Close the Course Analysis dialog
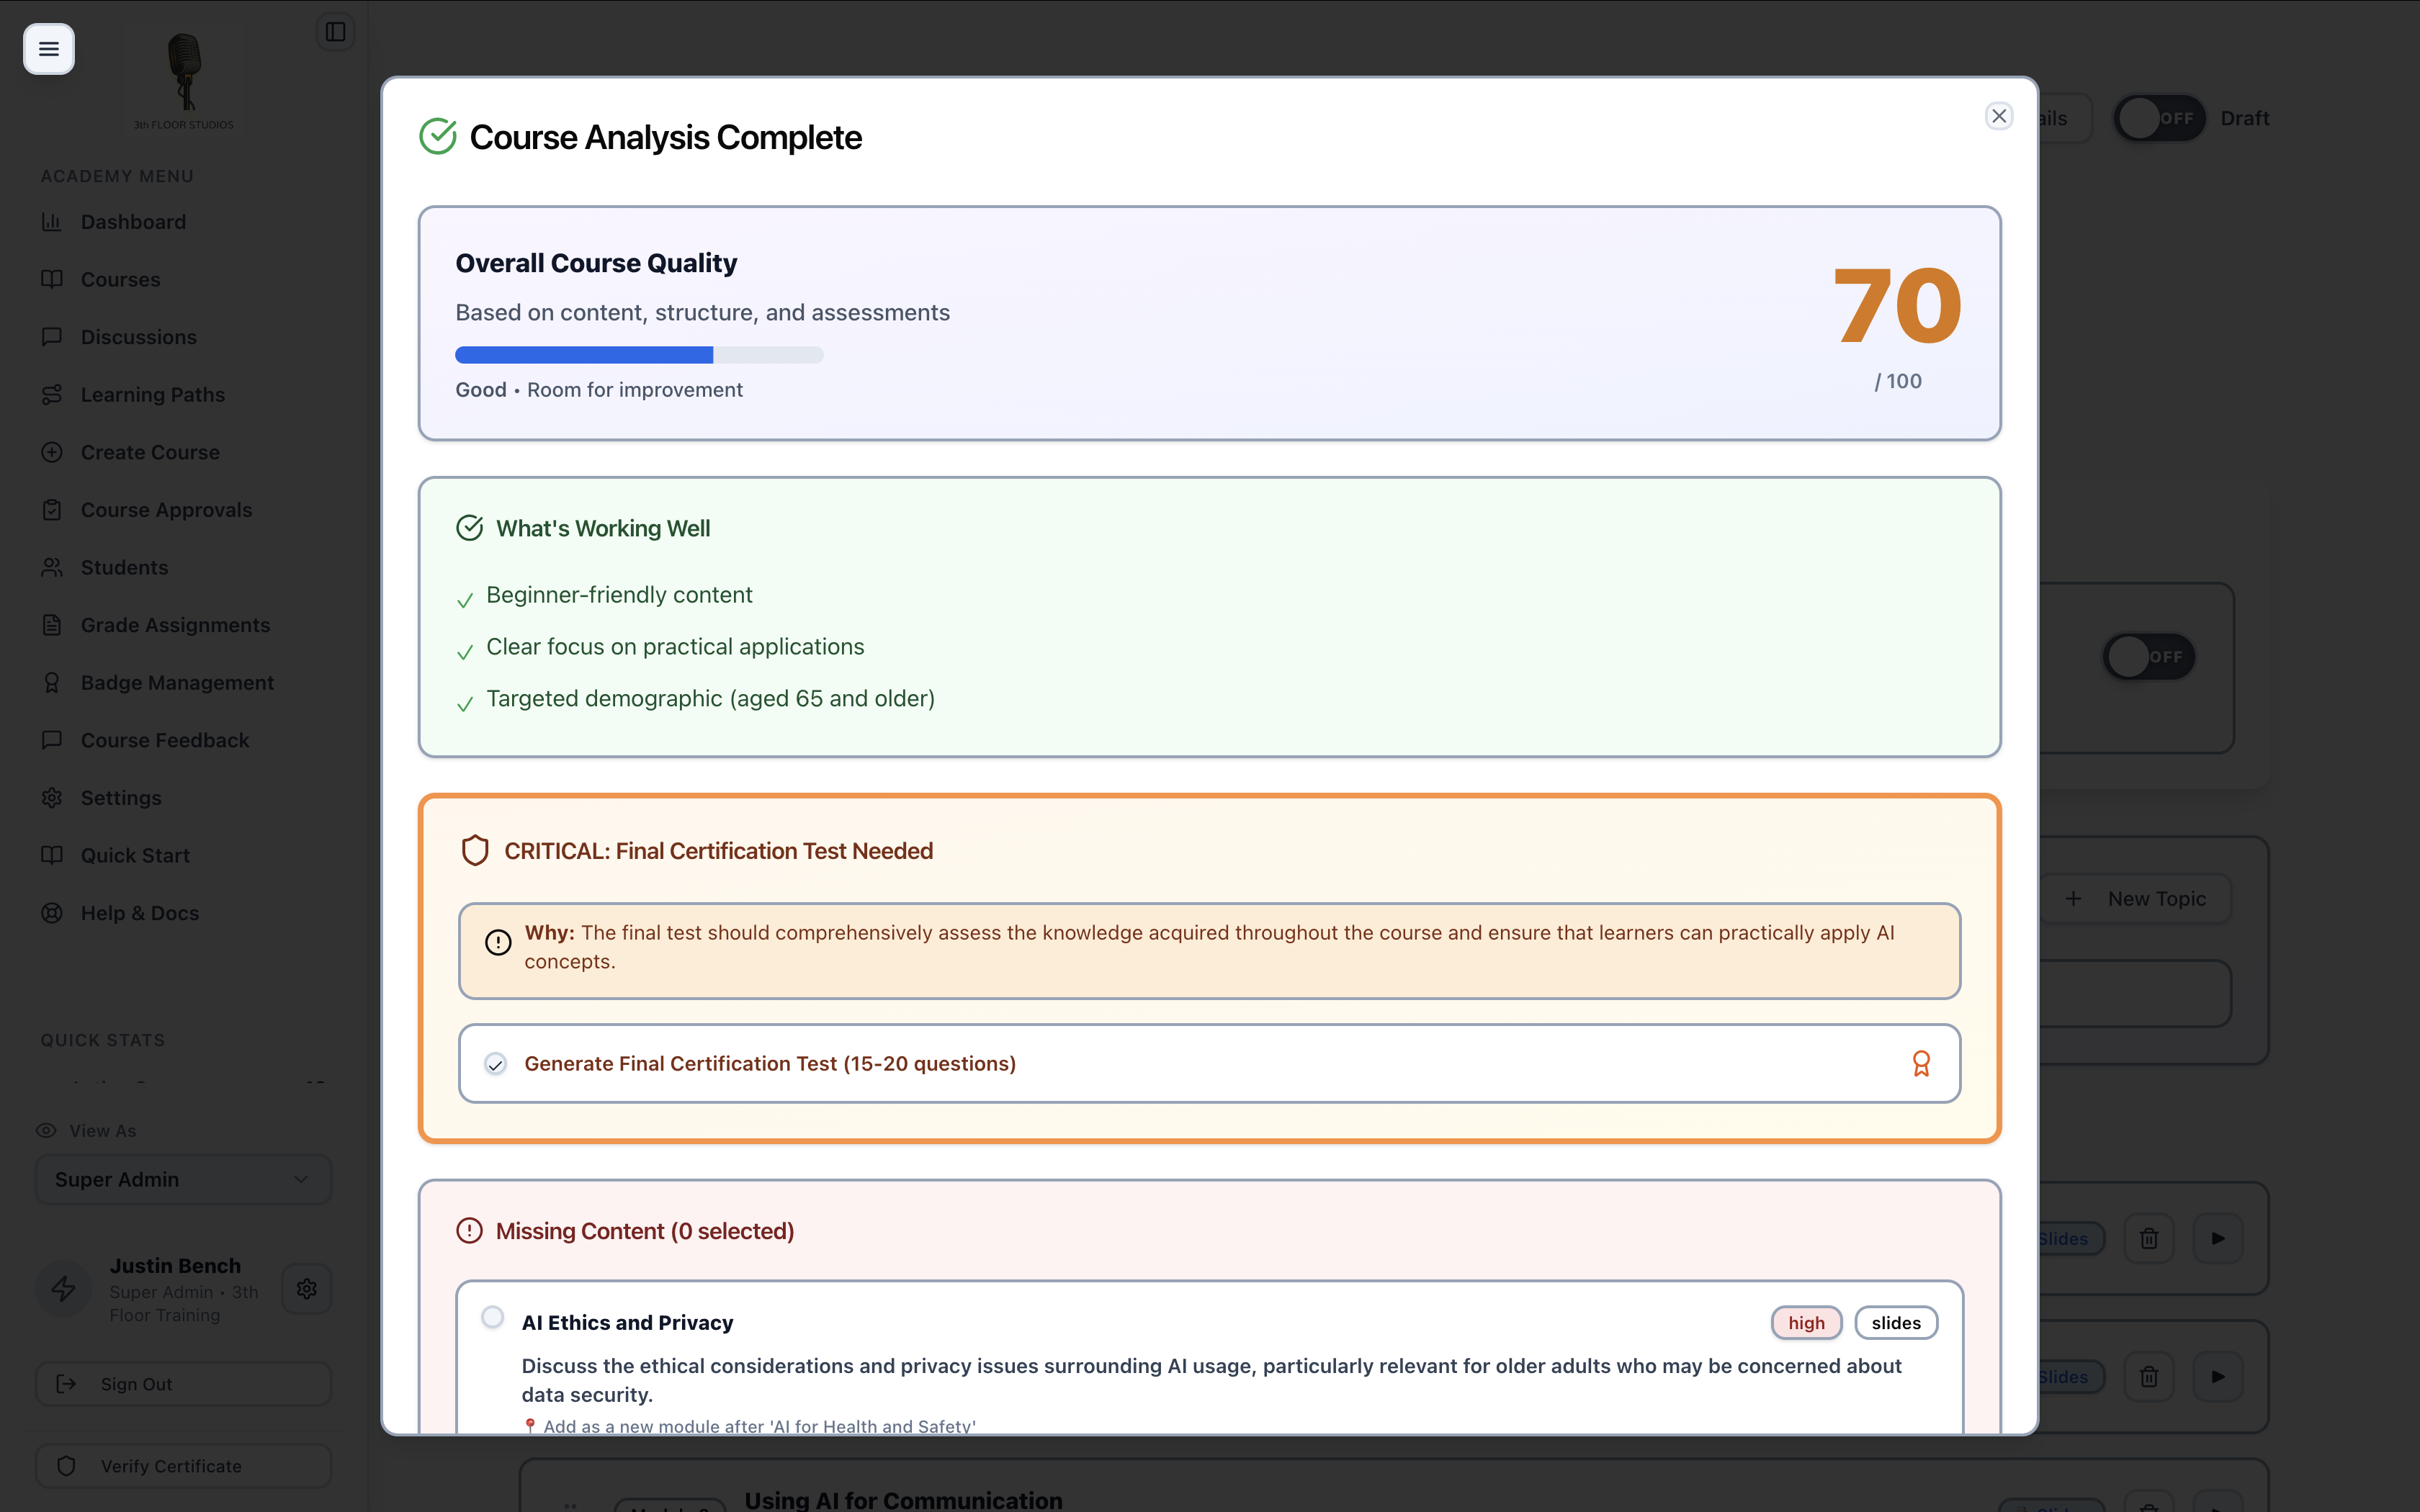Screen dimensions: 2420x1512 point(1998,116)
